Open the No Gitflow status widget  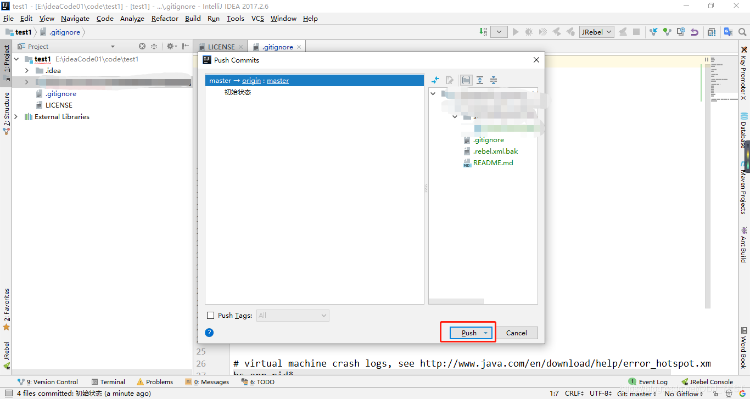tap(684, 394)
